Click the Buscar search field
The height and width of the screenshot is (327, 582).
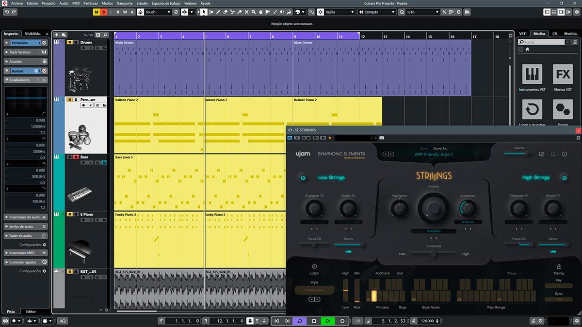point(541,42)
